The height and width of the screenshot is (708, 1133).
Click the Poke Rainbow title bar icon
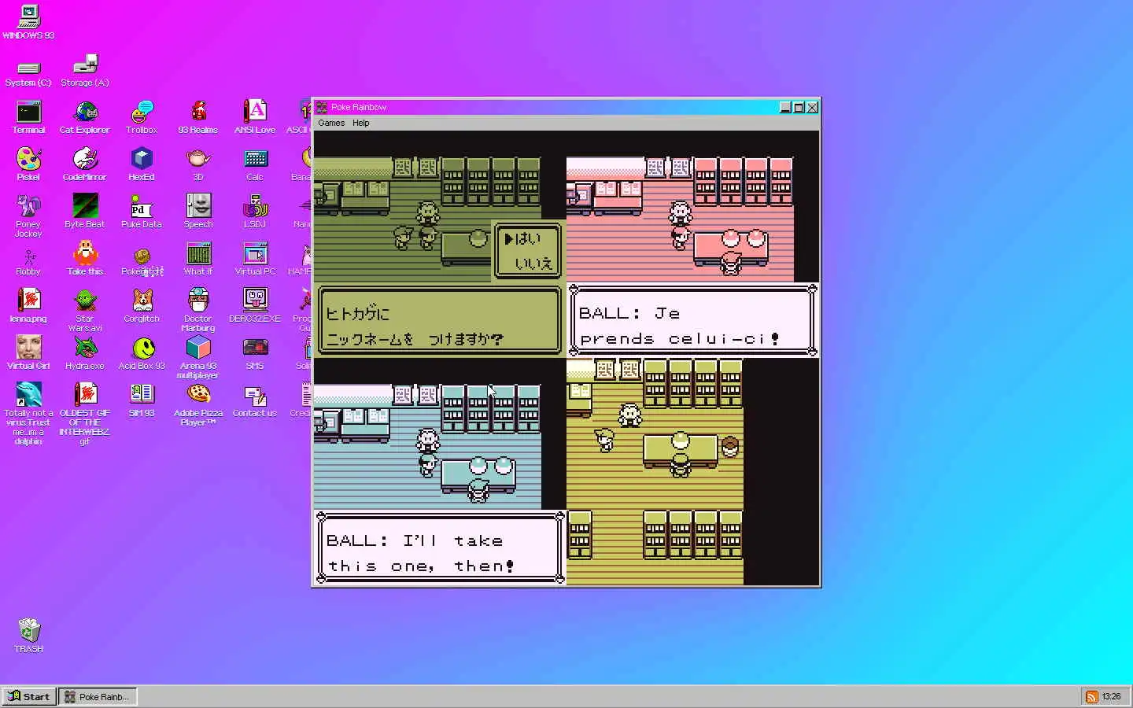[x=322, y=107]
